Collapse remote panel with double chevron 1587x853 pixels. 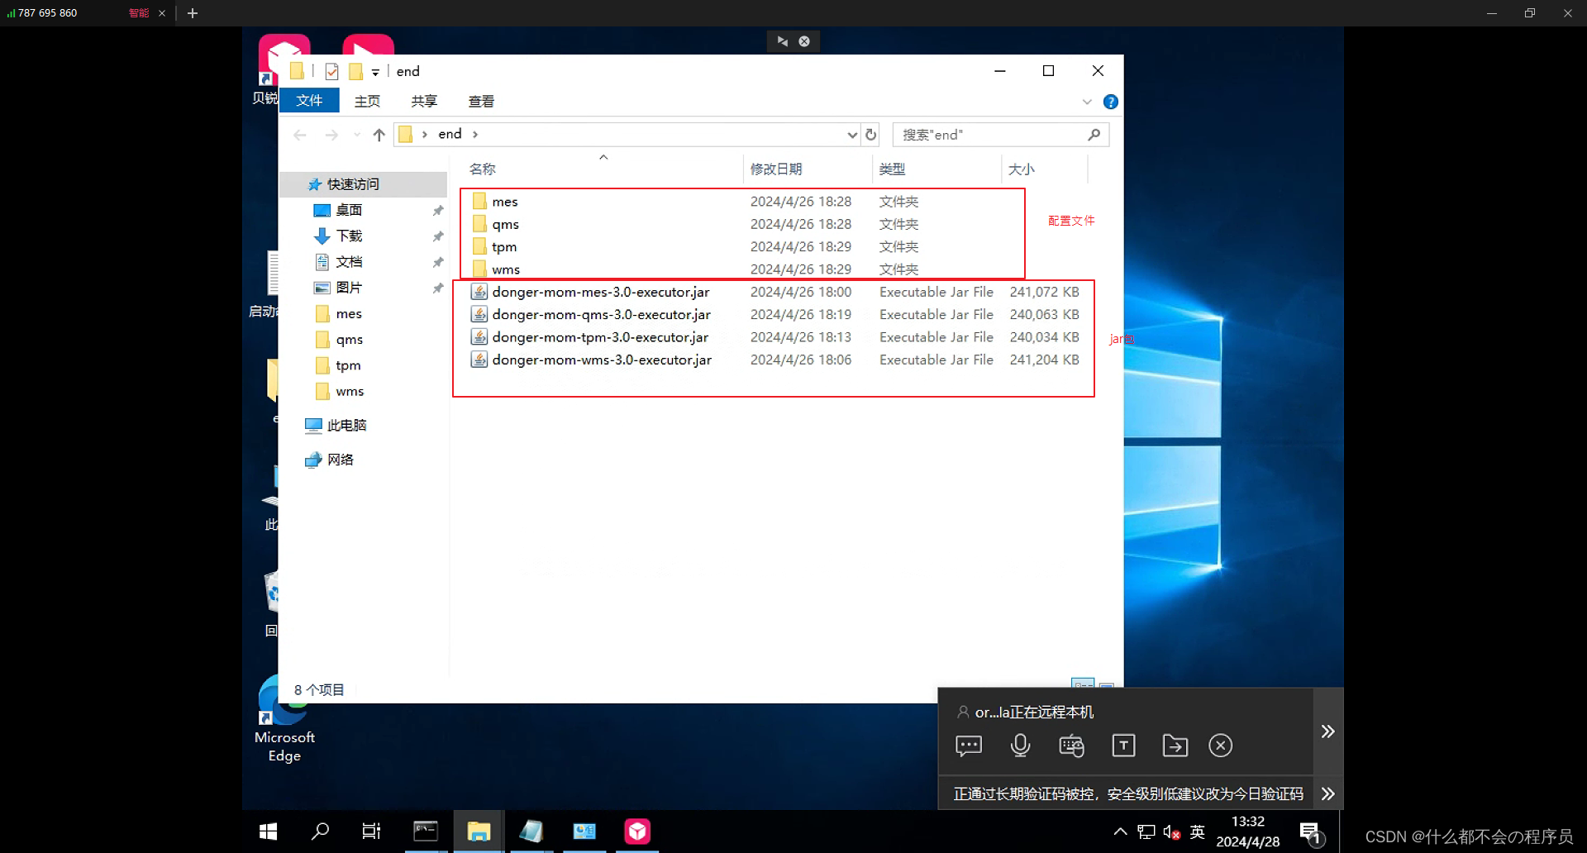coord(1327,731)
